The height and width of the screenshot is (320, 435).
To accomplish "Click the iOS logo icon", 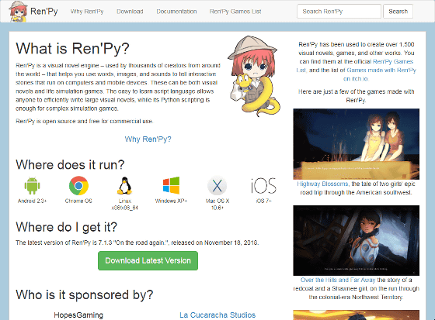I will (263, 185).
